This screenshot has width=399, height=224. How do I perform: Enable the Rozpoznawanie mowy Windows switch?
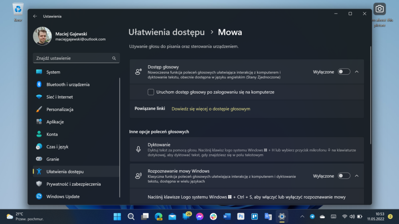(344, 176)
